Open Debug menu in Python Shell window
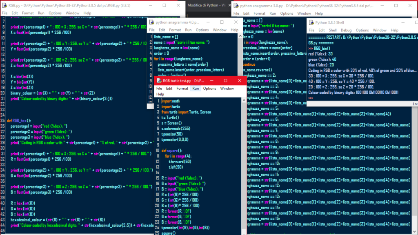The width and height of the screenshot is (418, 235). pyautogui.click(x=346, y=30)
